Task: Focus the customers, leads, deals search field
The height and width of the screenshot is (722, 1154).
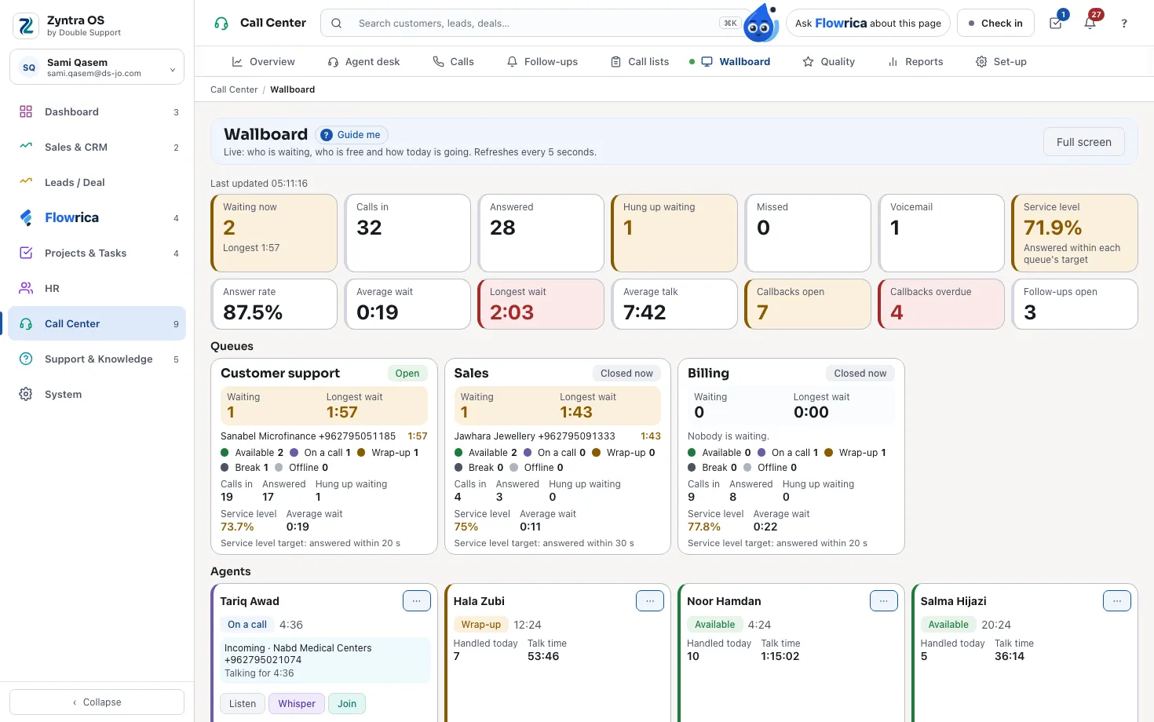Action: click(x=534, y=23)
